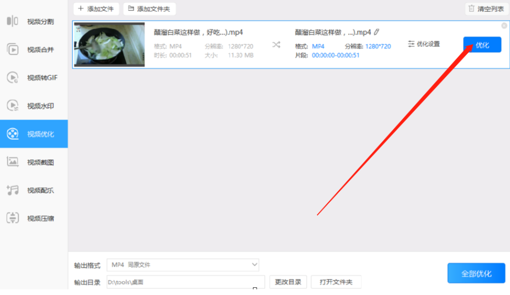Image resolution: width=510 pixels, height=295 pixels.
Task: Click the pencil icon to rename output file
Action: [377, 32]
